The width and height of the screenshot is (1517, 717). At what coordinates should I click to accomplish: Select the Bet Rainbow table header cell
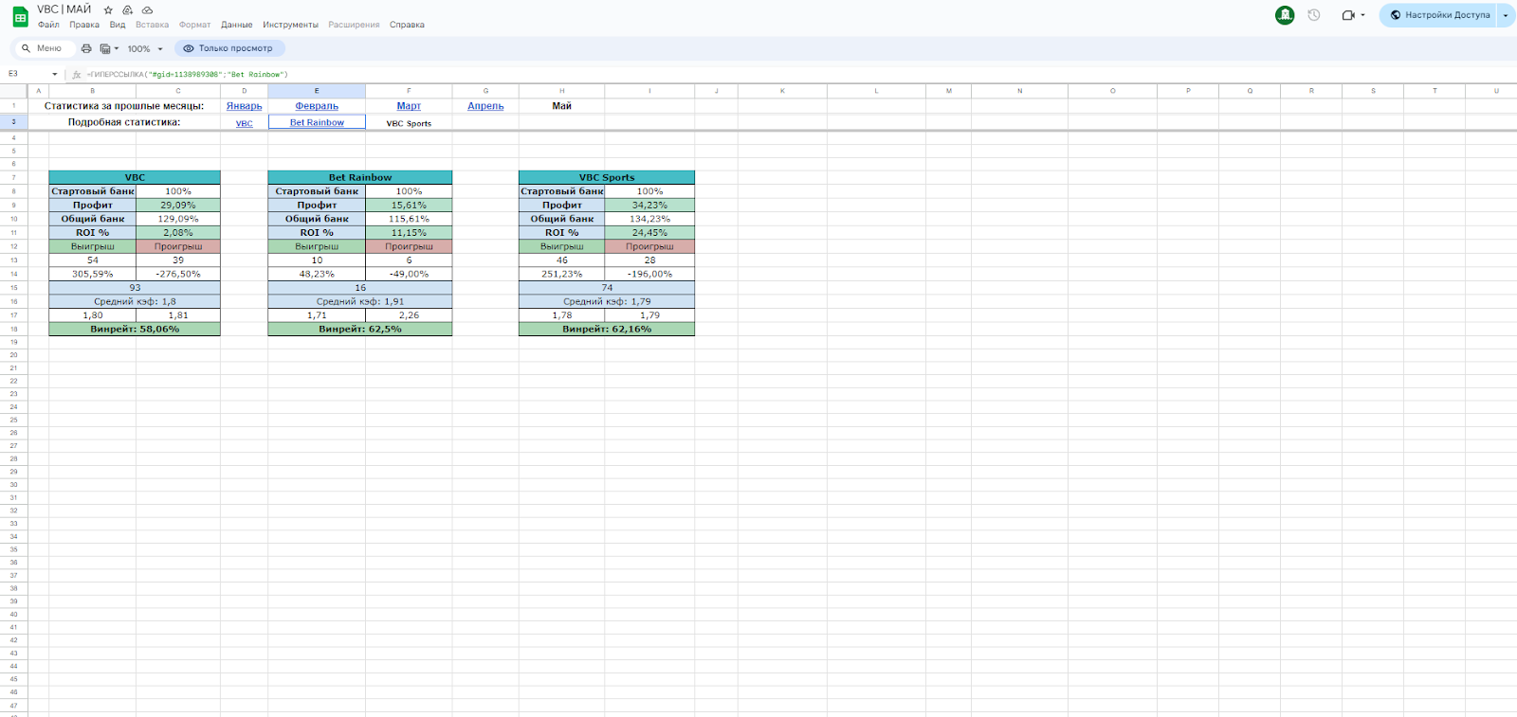(x=360, y=177)
